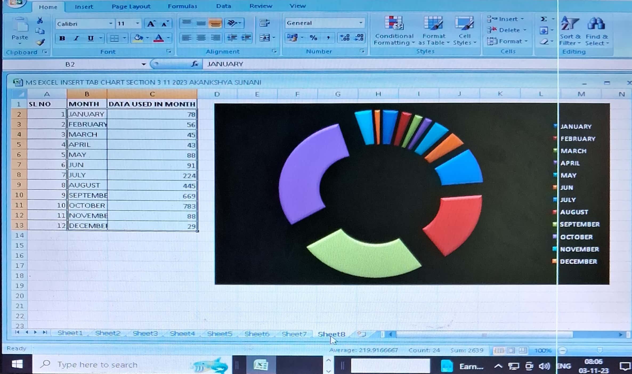Click the Increase Font Size icon
The height and width of the screenshot is (374, 632).
(151, 24)
